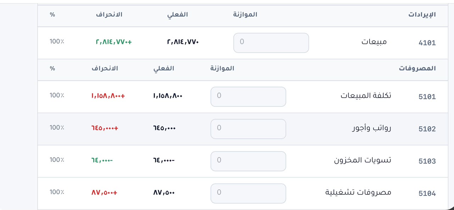Image resolution: width=454 pixels, height=210 pixels.
Task: Click the مصروفات تشغيلية budget input
Action: (248, 193)
